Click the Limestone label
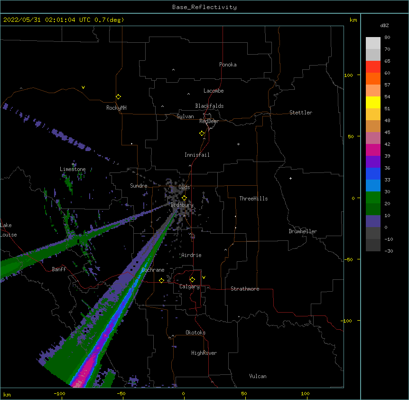 click(73, 169)
